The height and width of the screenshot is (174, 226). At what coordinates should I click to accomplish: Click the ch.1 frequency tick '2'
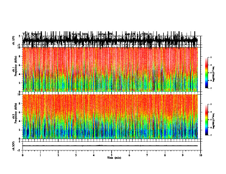20,83
